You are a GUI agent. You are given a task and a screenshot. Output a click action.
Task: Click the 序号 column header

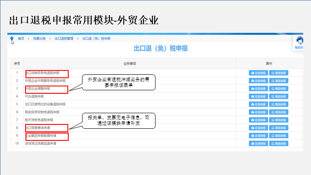click(x=17, y=64)
